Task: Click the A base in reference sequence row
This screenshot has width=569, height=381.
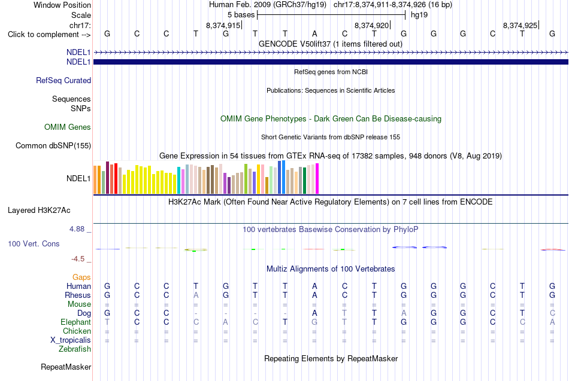Action: [314, 33]
